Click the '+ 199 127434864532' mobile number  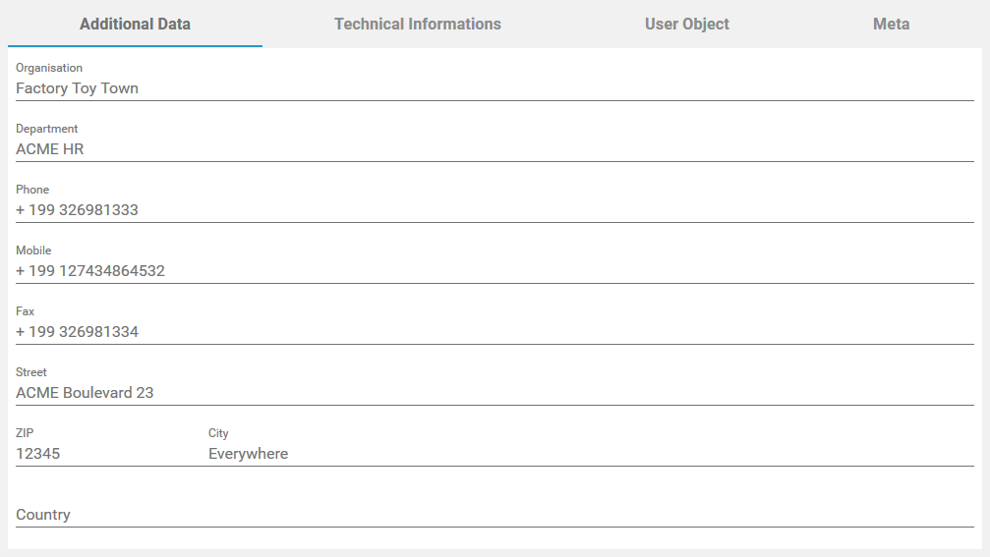[x=90, y=271]
